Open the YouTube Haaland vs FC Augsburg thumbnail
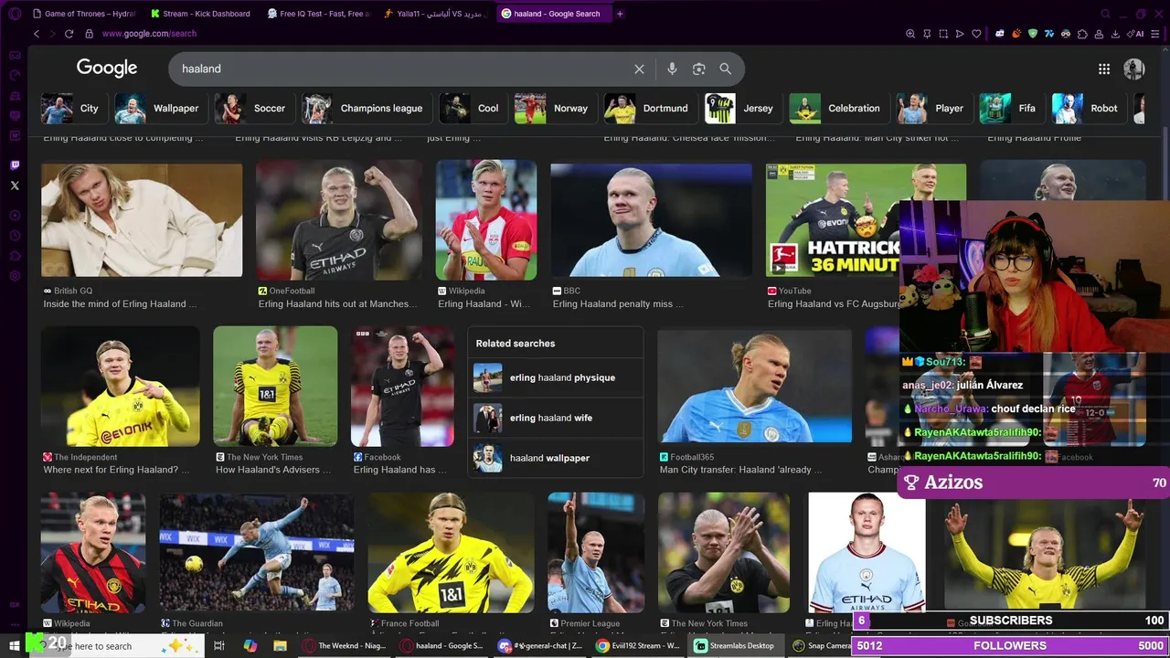The image size is (1170, 658). coord(832,220)
